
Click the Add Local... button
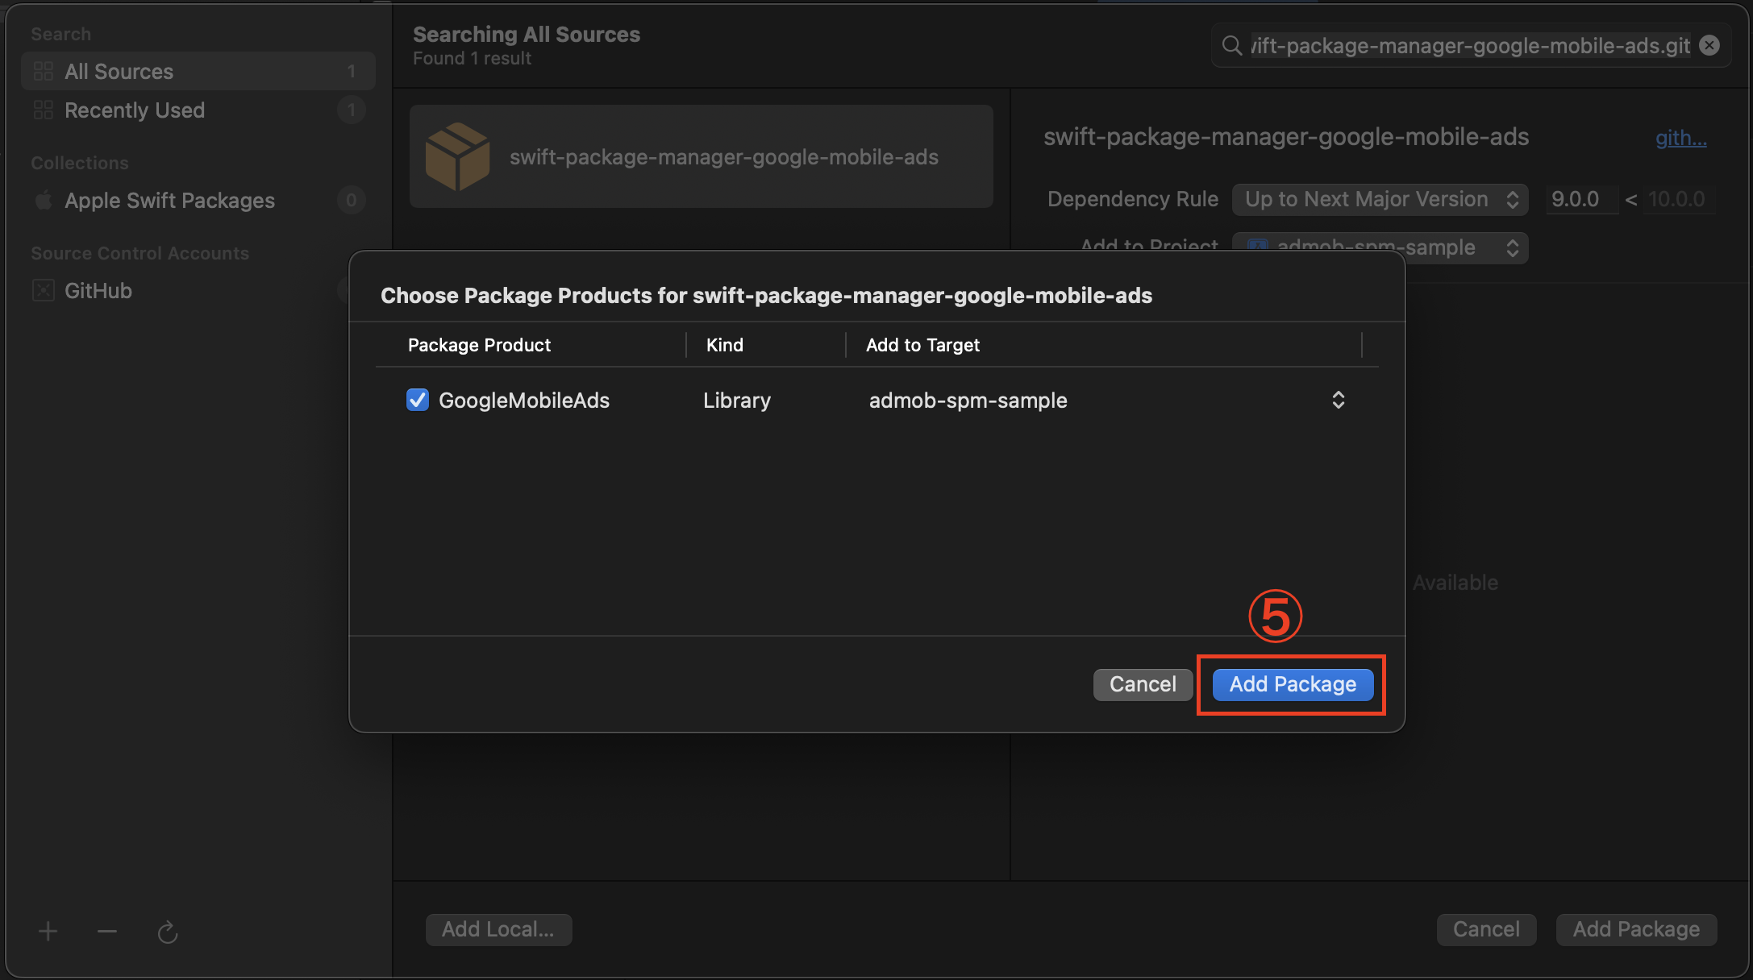(498, 929)
